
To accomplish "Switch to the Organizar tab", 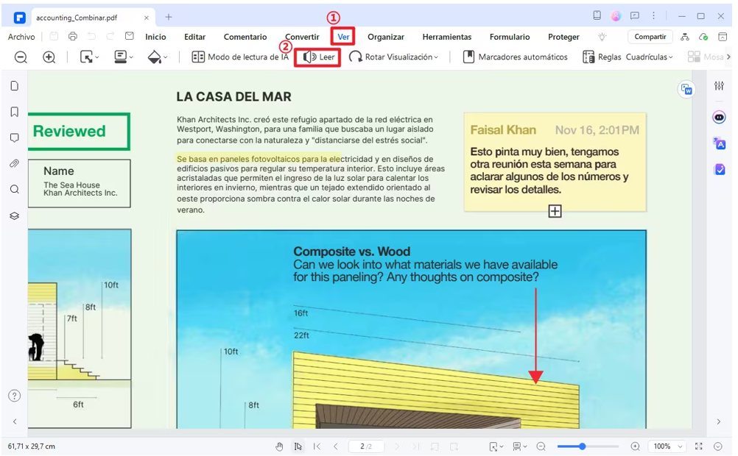I will pos(386,37).
